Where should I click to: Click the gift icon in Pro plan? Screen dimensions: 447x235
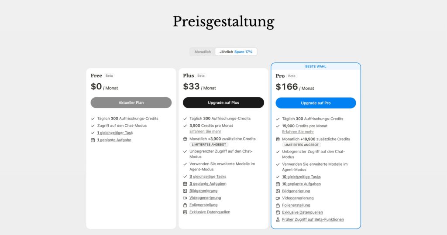click(x=278, y=140)
